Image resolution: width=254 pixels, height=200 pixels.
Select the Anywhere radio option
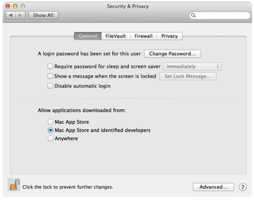pos(51,139)
